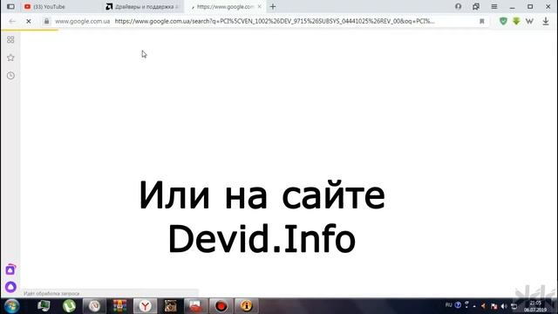Toggle the browser side panel icon
Screen dimensions: 558x314
point(10,7)
